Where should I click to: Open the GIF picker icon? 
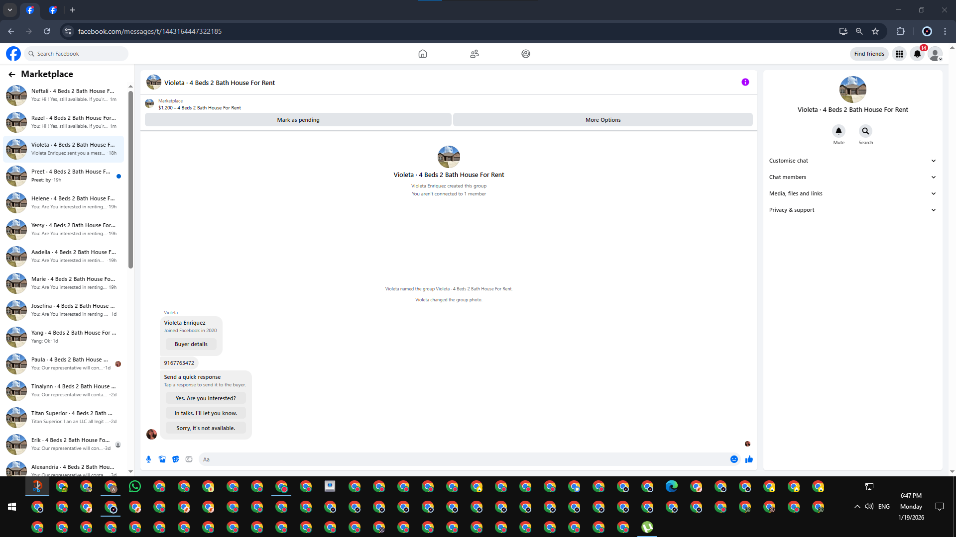(189, 459)
